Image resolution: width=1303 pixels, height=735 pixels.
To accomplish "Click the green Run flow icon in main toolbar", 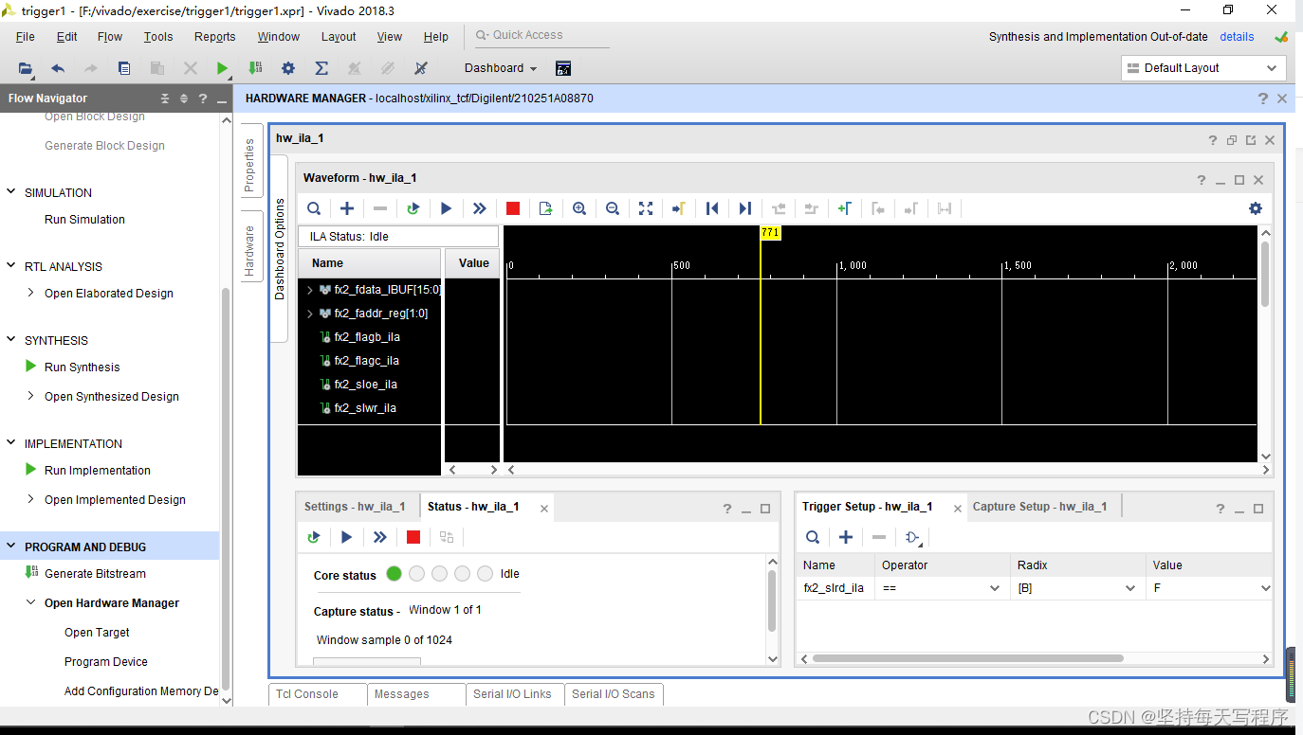I will 222,68.
